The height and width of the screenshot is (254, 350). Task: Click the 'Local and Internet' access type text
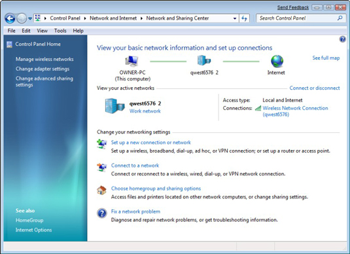click(x=283, y=100)
